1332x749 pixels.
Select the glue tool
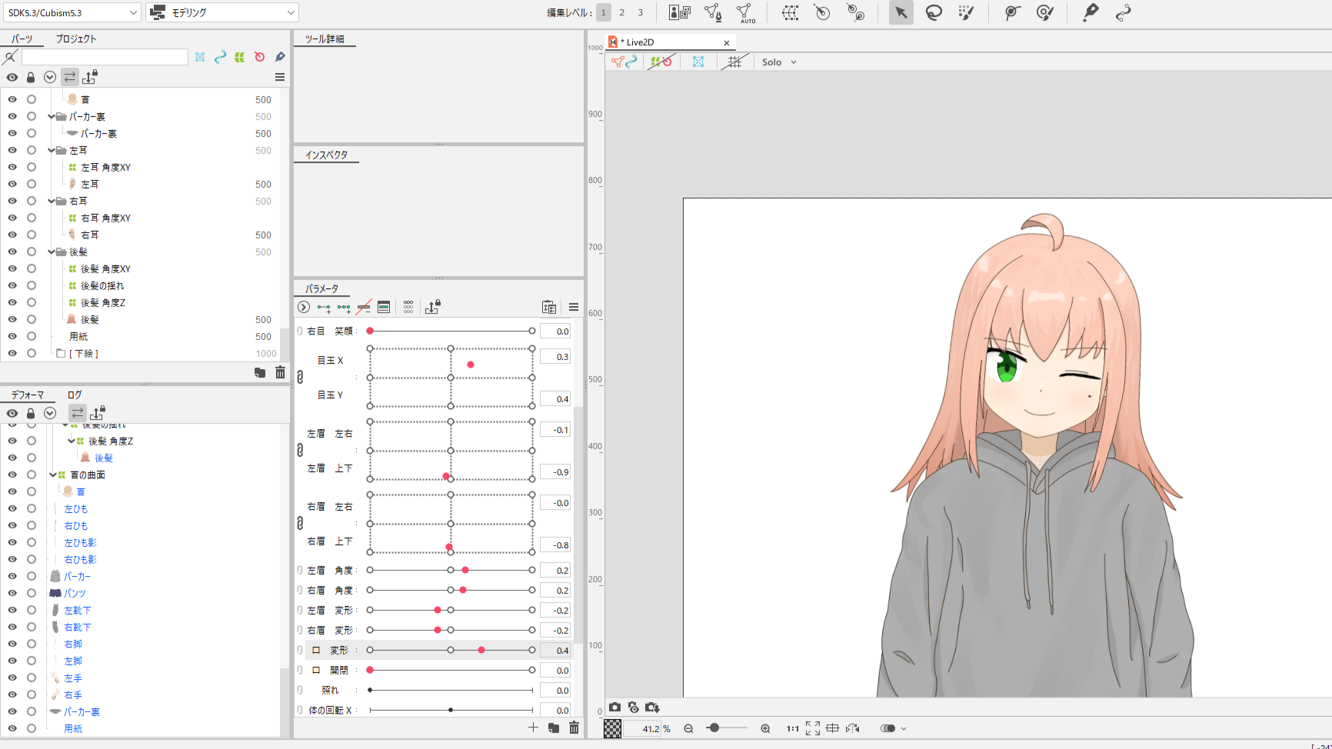pos(1012,12)
